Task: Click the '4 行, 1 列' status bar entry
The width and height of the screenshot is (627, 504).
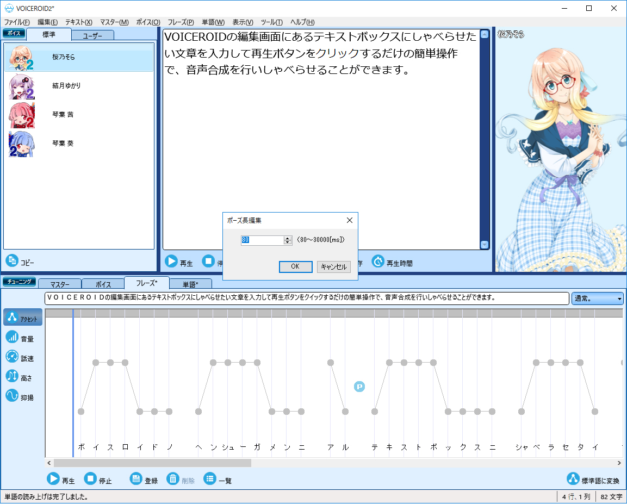Action: click(576, 497)
